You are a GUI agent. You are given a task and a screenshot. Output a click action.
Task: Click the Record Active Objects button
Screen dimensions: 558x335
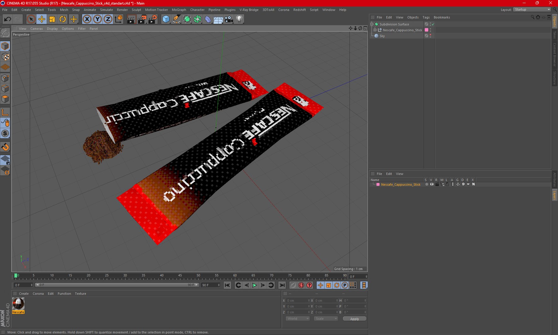[x=293, y=285]
